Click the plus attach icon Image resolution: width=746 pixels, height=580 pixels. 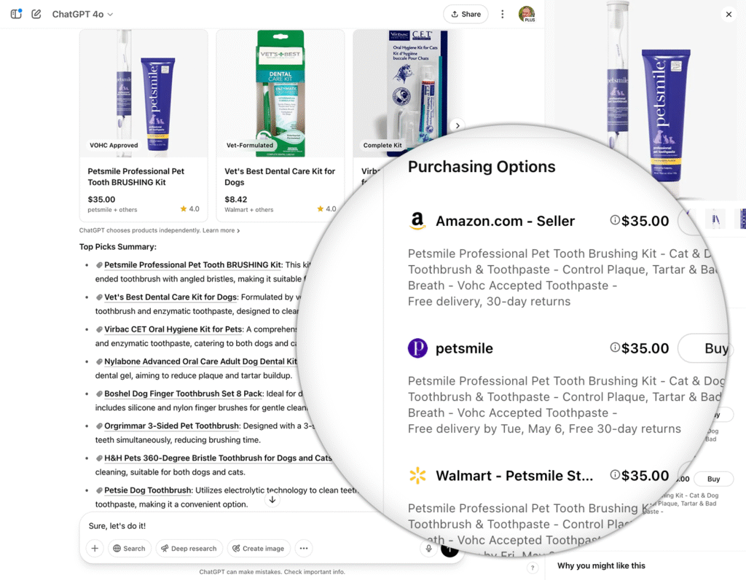tap(95, 548)
